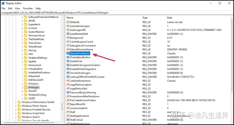
Task: Expand the Windows Photo Viewer key
Action: tap(16, 106)
